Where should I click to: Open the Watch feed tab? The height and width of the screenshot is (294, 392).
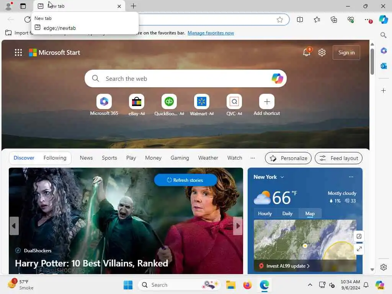[235, 158]
